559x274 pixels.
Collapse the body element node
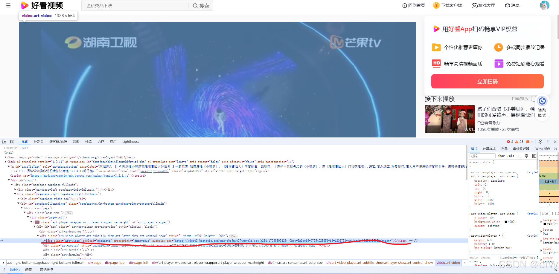coord(6,162)
